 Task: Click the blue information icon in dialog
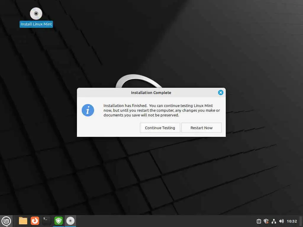(x=88, y=110)
